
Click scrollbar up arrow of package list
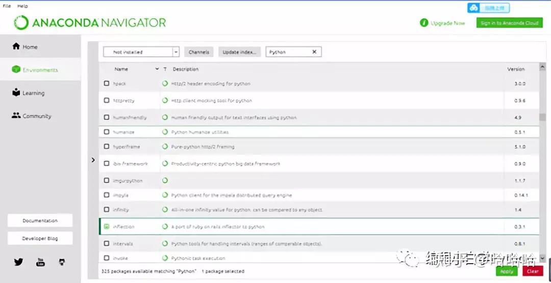click(x=542, y=67)
